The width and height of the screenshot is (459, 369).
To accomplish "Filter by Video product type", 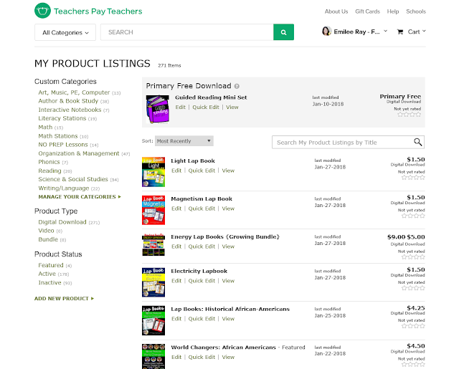I will click(46, 231).
